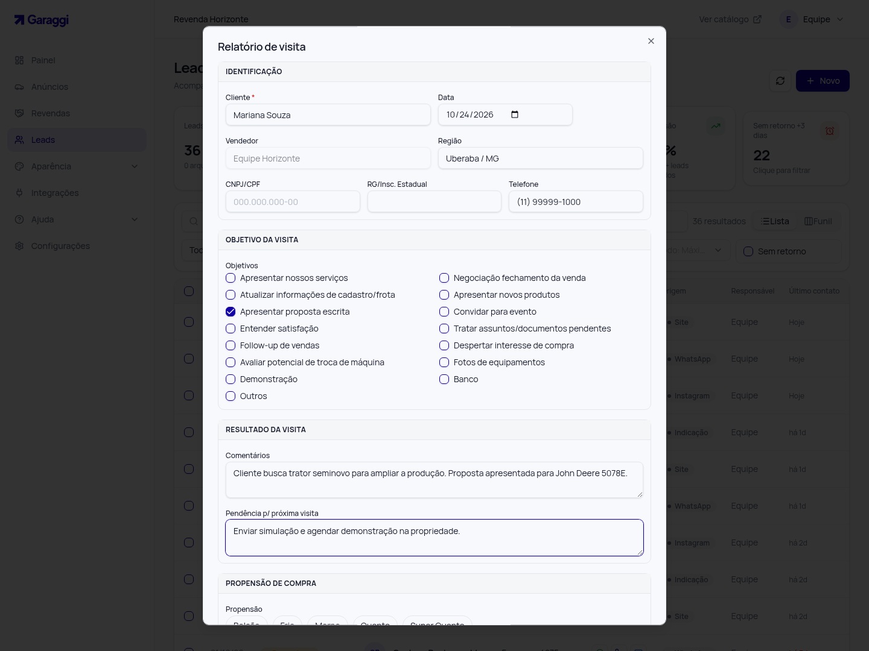The height and width of the screenshot is (651, 869).
Task: Click the CNPJ/CPF input field
Action: tap(293, 202)
